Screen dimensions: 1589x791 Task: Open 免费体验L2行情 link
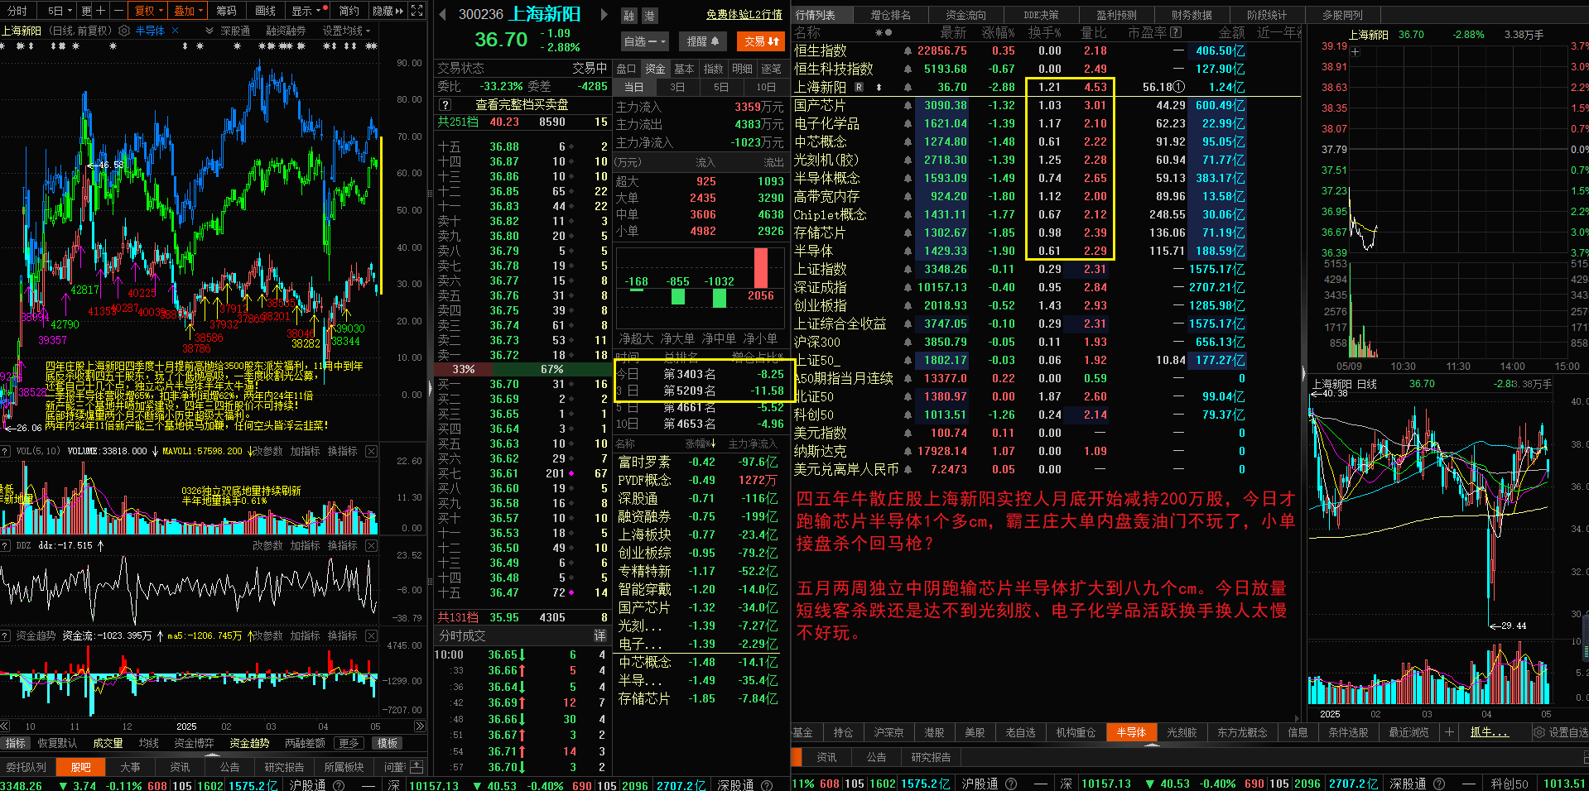coord(744,15)
